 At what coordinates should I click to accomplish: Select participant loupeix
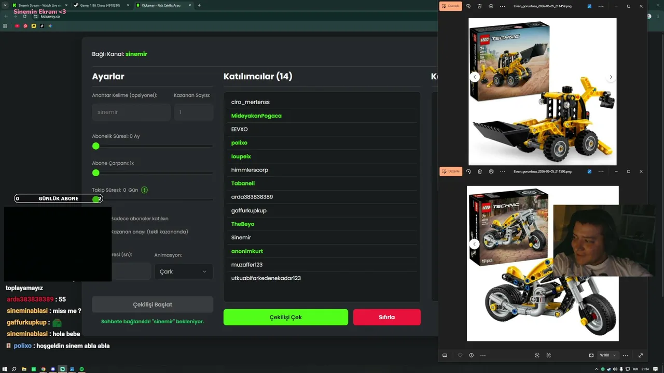point(322,156)
